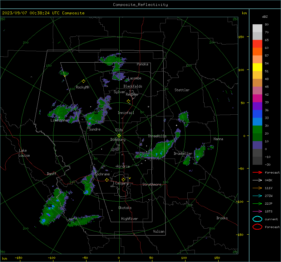Click the Vulcan town label
The image size is (281, 262).
click(159, 231)
